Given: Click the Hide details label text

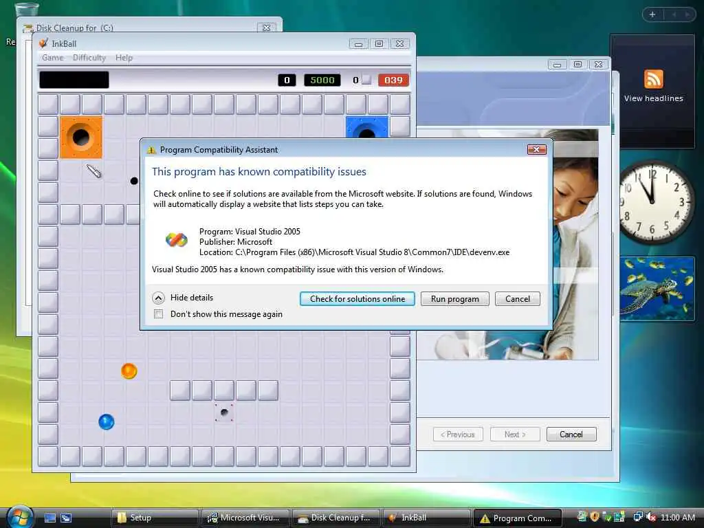Looking at the screenshot, I should [x=192, y=298].
